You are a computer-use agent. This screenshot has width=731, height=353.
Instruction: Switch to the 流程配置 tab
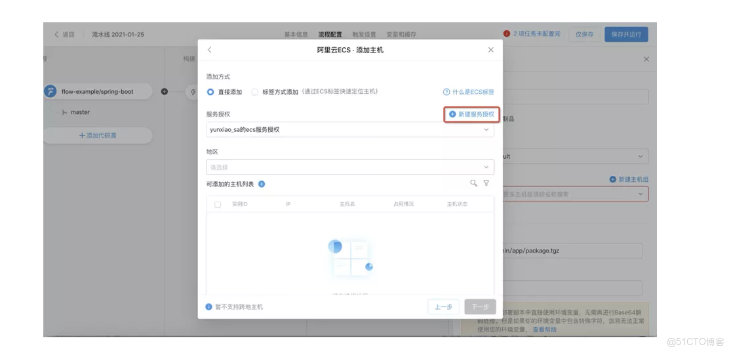(330, 35)
